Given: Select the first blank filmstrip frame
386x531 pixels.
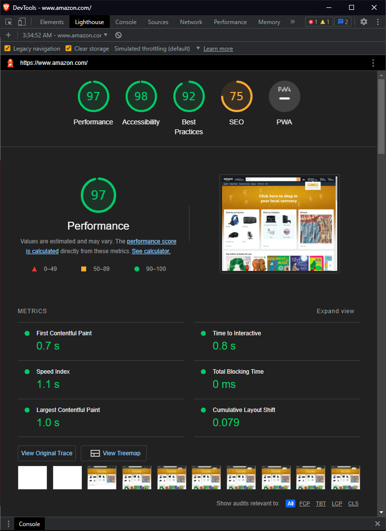Looking at the screenshot, I should [32, 477].
